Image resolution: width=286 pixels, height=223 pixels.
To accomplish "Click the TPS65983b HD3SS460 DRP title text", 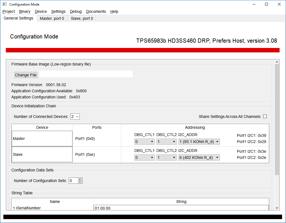I will (207, 41).
